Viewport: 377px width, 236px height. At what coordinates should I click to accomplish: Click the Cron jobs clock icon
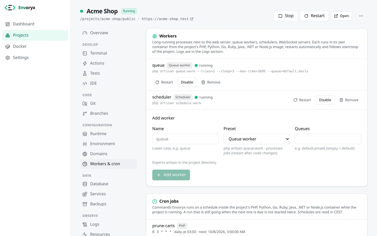(x=155, y=201)
